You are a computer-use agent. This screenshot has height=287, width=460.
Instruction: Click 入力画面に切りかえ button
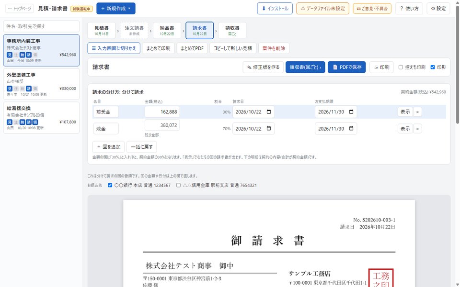(114, 48)
